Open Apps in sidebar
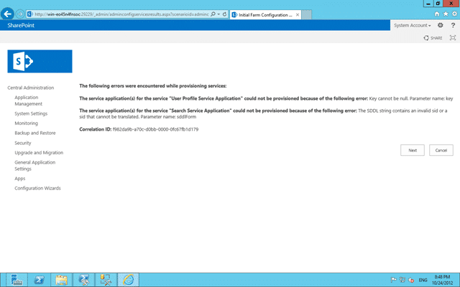 pos(20,179)
